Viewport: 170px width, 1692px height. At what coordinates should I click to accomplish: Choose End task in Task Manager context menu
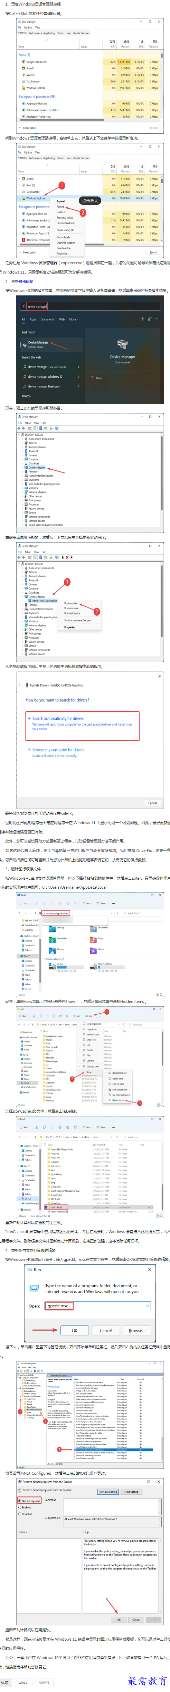click(62, 212)
